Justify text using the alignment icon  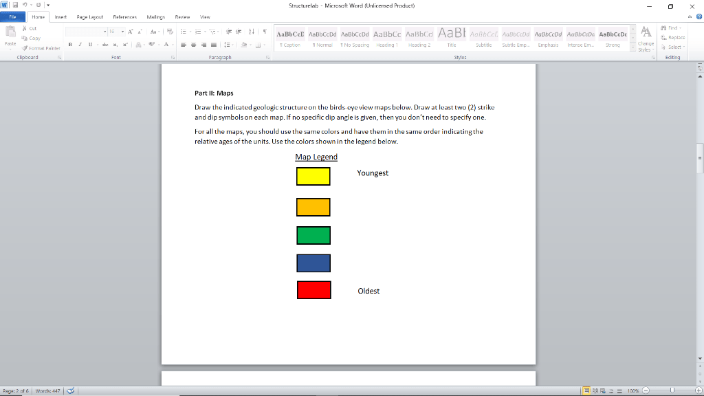(x=214, y=45)
